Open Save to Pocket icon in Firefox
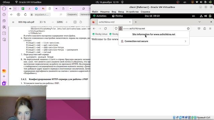 click(x=199, y=28)
